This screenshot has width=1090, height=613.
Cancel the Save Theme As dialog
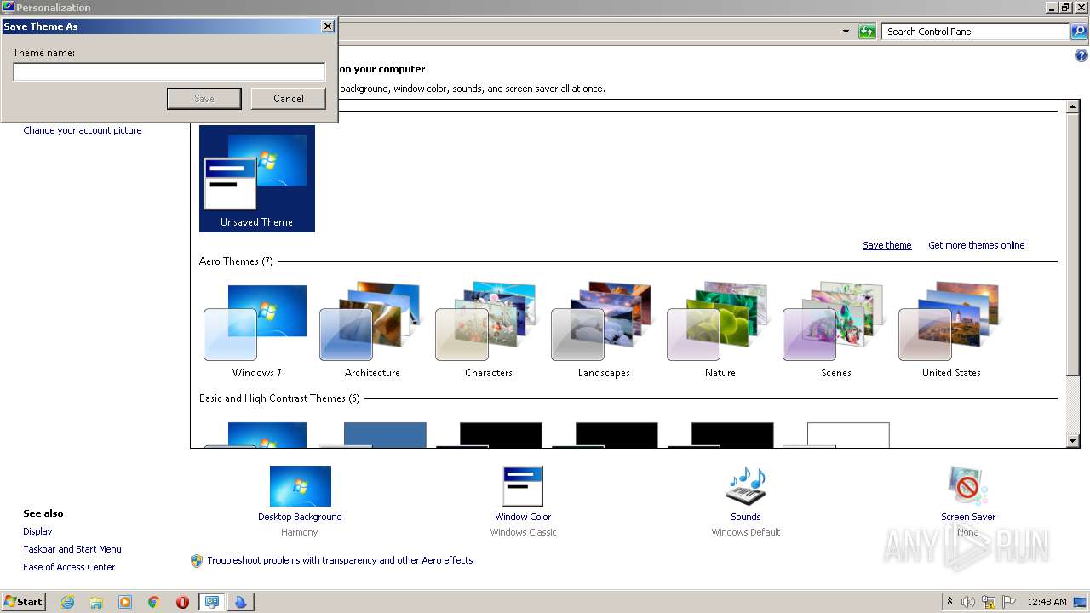click(289, 99)
